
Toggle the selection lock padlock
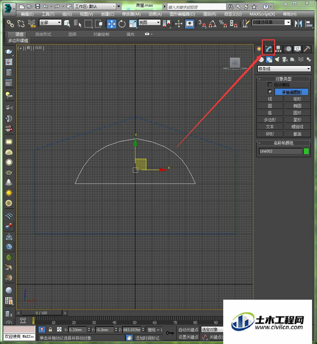(51, 329)
